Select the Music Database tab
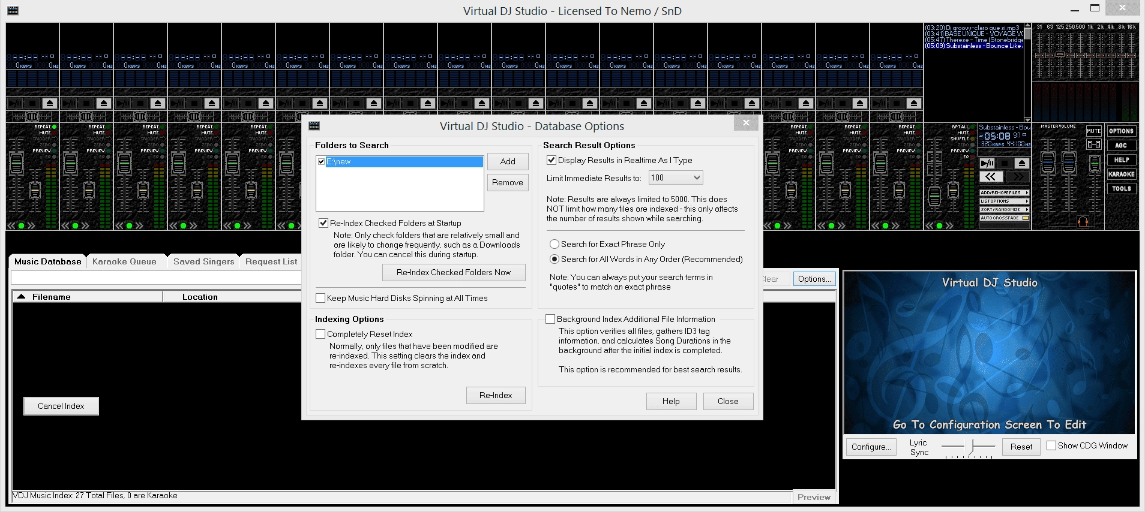The height and width of the screenshot is (512, 1145). click(47, 261)
